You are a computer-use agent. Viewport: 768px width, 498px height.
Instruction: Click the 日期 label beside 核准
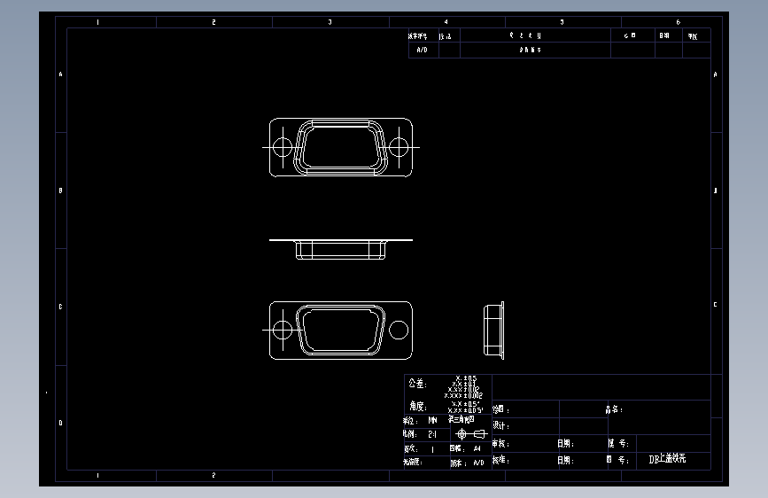565,460
